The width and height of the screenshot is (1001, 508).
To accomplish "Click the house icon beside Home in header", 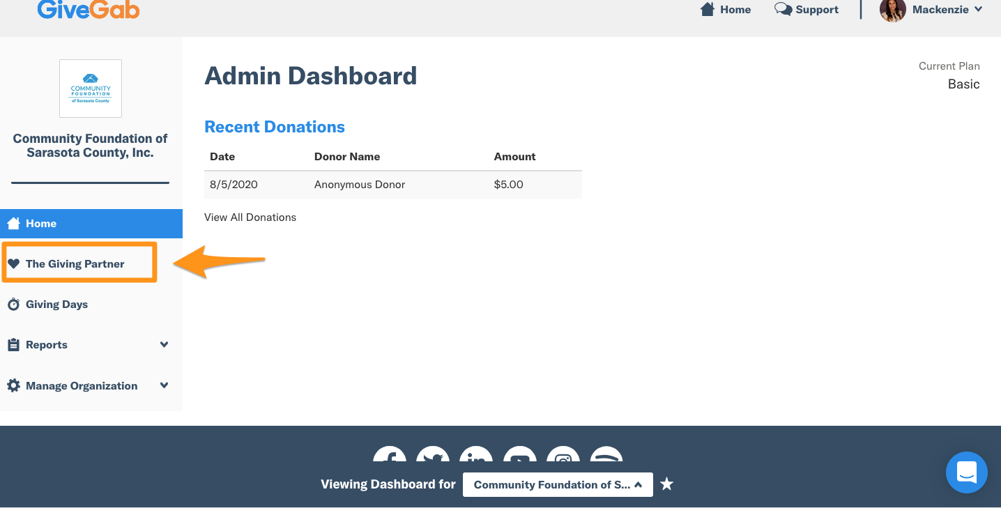I will pos(708,9).
